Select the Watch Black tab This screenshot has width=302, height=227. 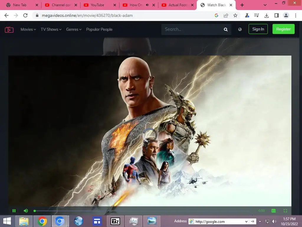click(216, 5)
